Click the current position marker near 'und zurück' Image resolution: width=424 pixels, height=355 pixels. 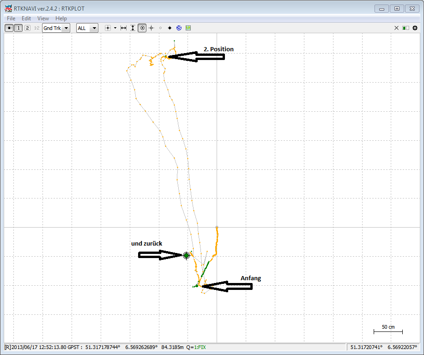pos(187,255)
